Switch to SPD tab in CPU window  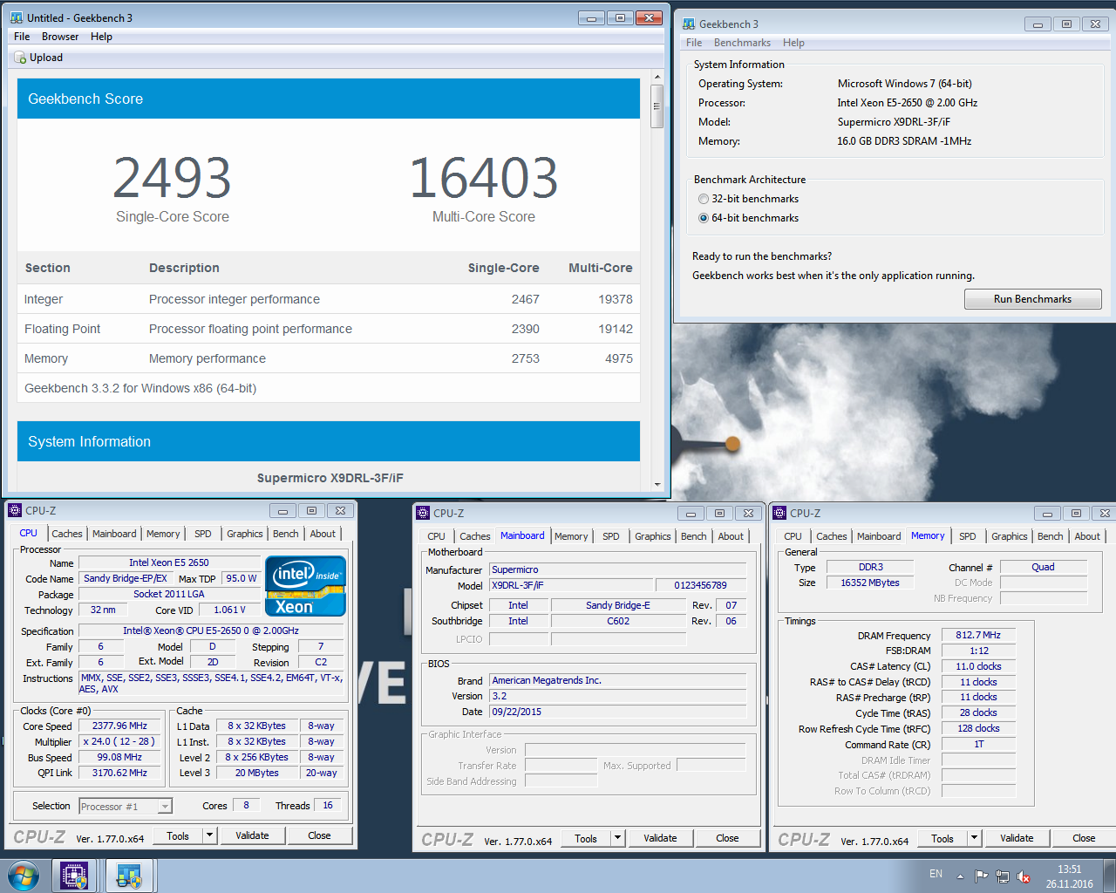pyautogui.click(x=203, y=534)
